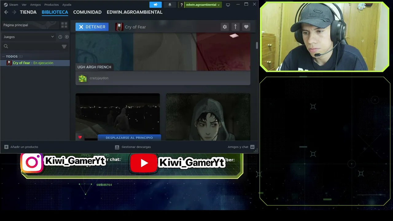This screenshot has height=221, width=393.
Task: Add Cry of Fear to favorites heart
Action: (246, 27)
